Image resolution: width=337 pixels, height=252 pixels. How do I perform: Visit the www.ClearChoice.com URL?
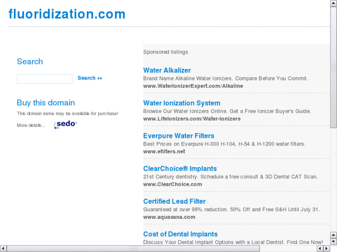pyautogui.click(x=172, y=184)
